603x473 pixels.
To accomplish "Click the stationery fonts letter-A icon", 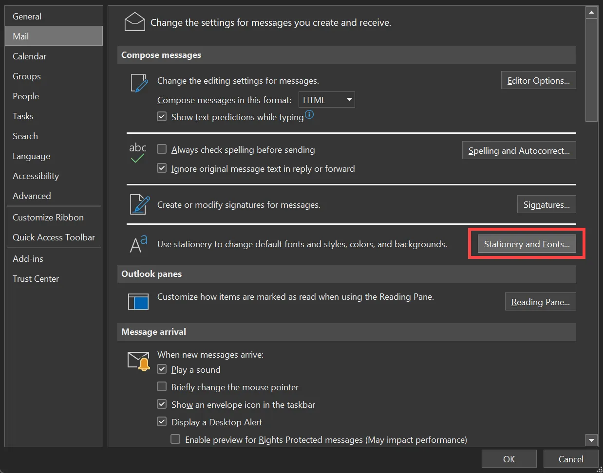I will click(138, 244).
